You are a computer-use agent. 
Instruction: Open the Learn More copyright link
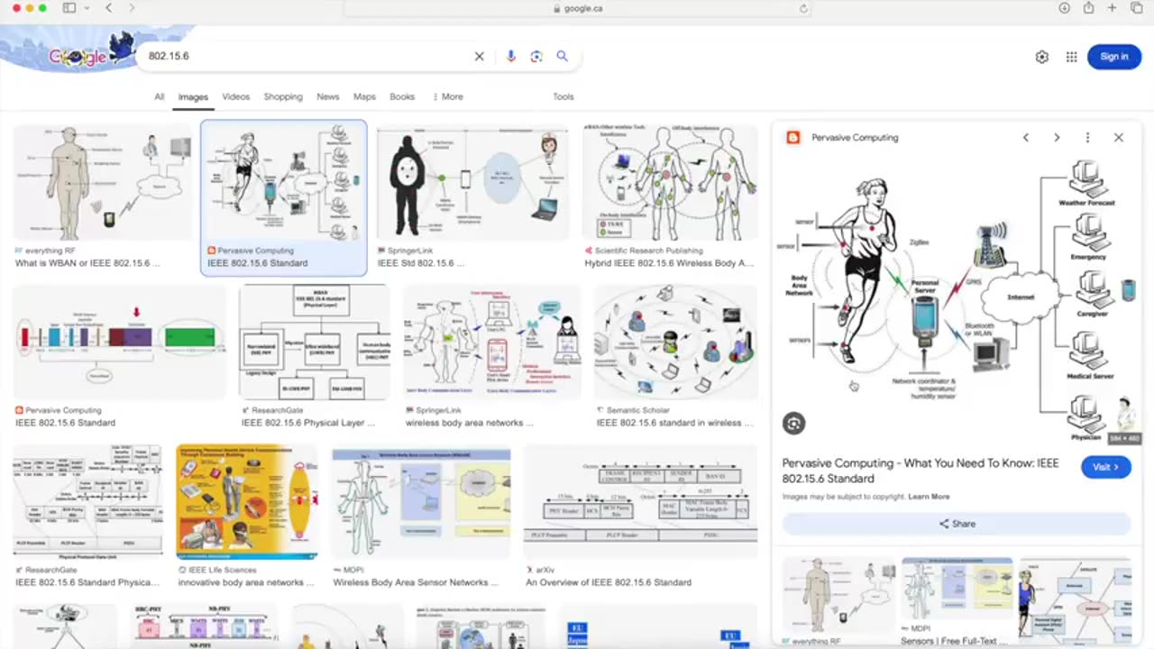[x=929, y=497]
